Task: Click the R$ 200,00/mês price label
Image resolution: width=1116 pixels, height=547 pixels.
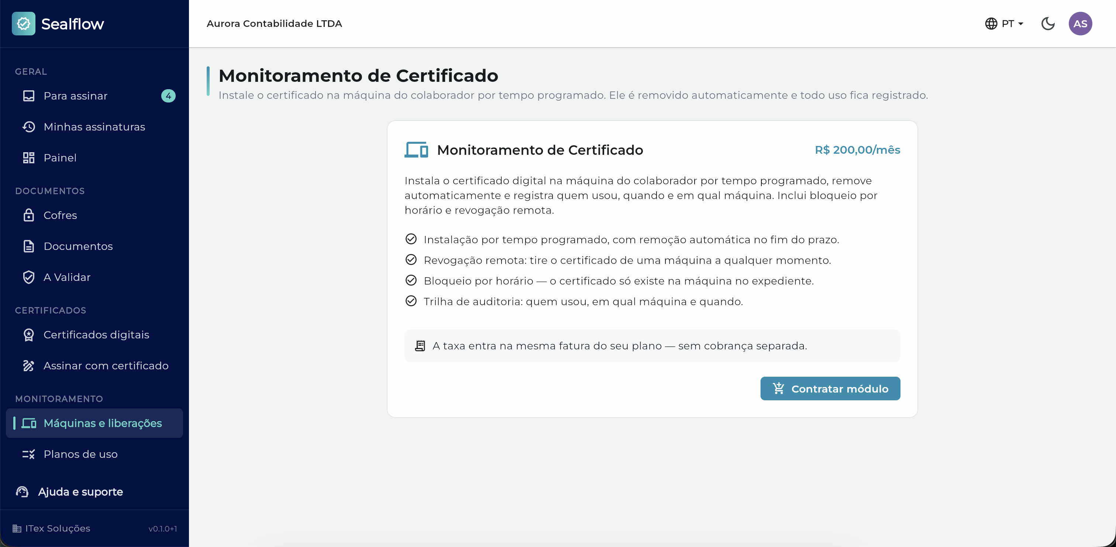Action: point(857,150)
